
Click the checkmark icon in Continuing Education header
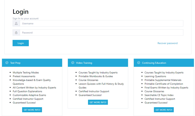click(139, 63)
